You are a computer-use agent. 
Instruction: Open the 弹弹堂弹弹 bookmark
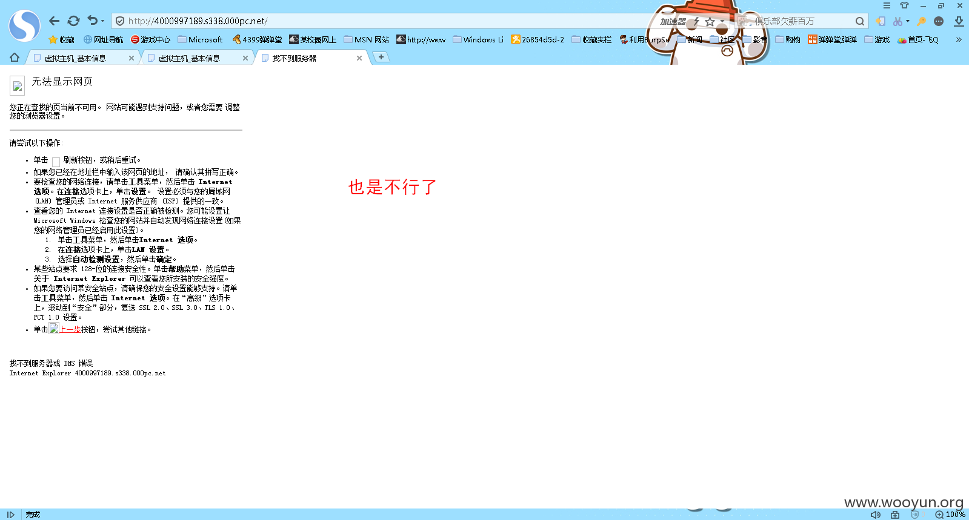point(832,40)
